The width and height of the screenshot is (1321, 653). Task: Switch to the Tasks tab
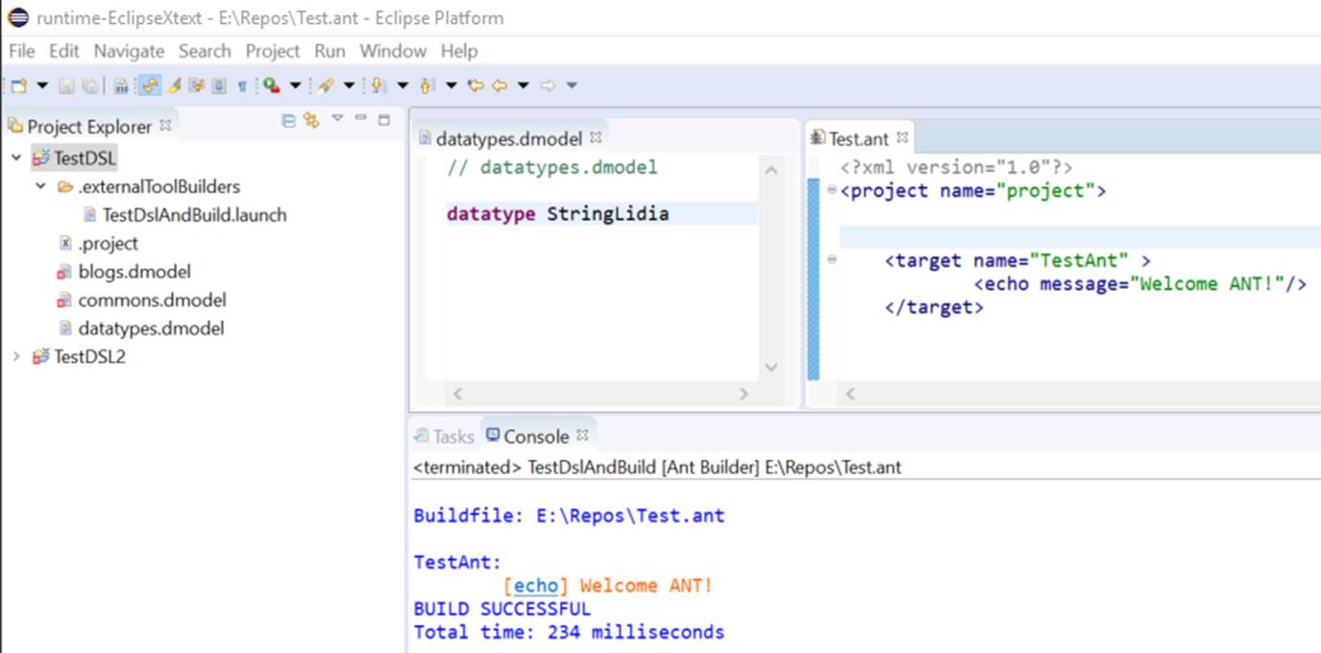click(444, 436)
